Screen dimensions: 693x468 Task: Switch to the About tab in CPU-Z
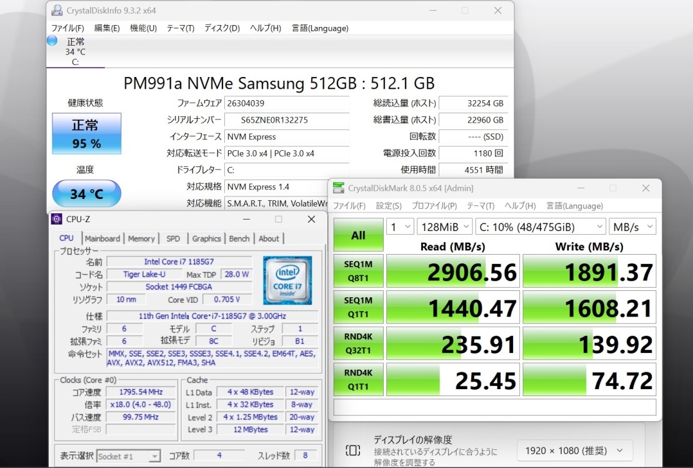click(269, 238)
